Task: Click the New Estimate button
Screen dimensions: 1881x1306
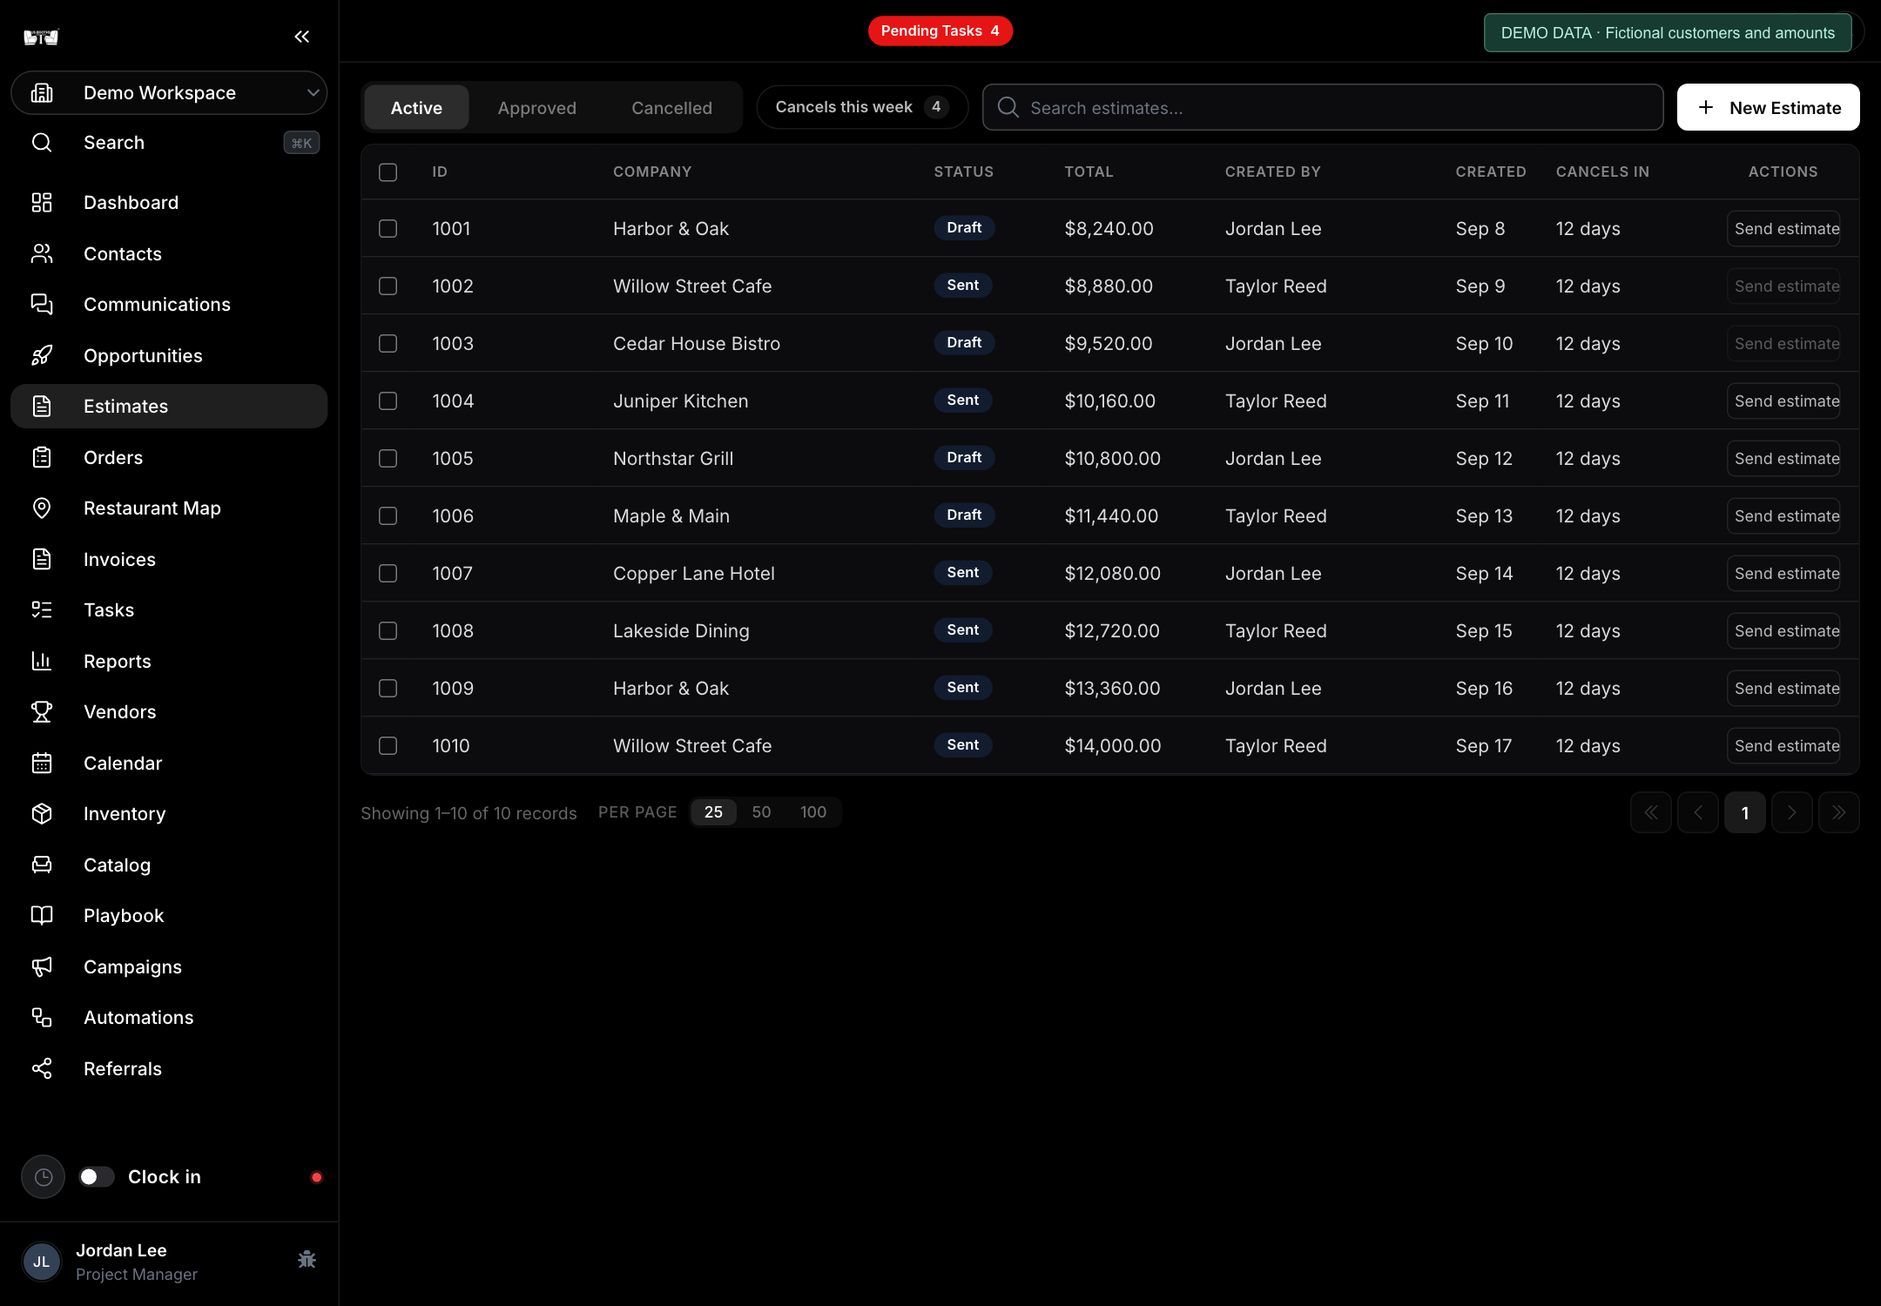Action: pyautogui.click(x=1769, y=108)
